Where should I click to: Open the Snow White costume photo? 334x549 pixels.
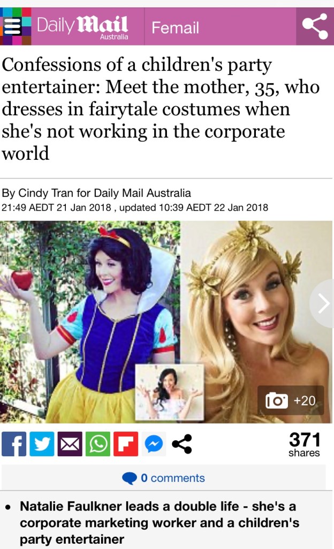[x=90, y=322]
